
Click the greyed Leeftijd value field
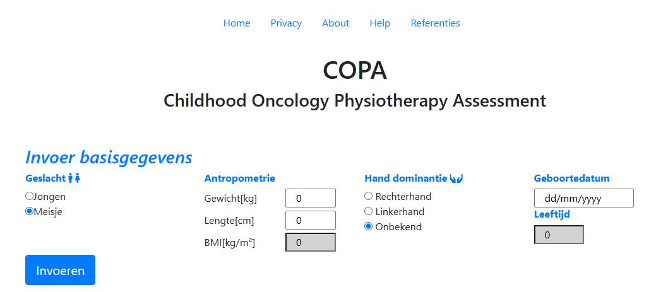559,235
